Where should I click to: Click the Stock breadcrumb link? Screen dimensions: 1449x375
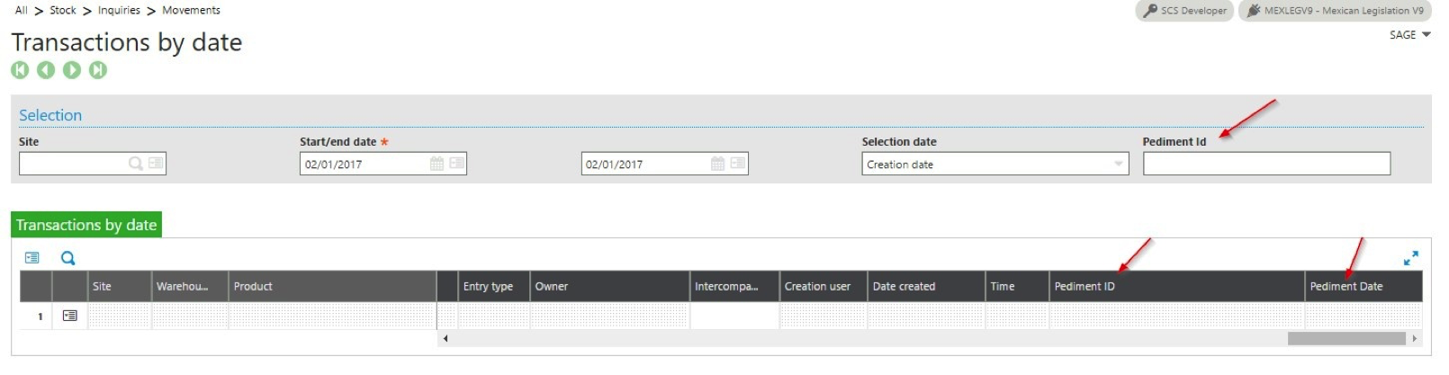pos(63,10)
